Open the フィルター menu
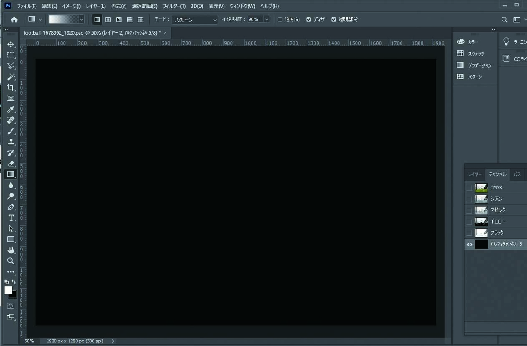The image size is (527, 346). click(174, 6)
